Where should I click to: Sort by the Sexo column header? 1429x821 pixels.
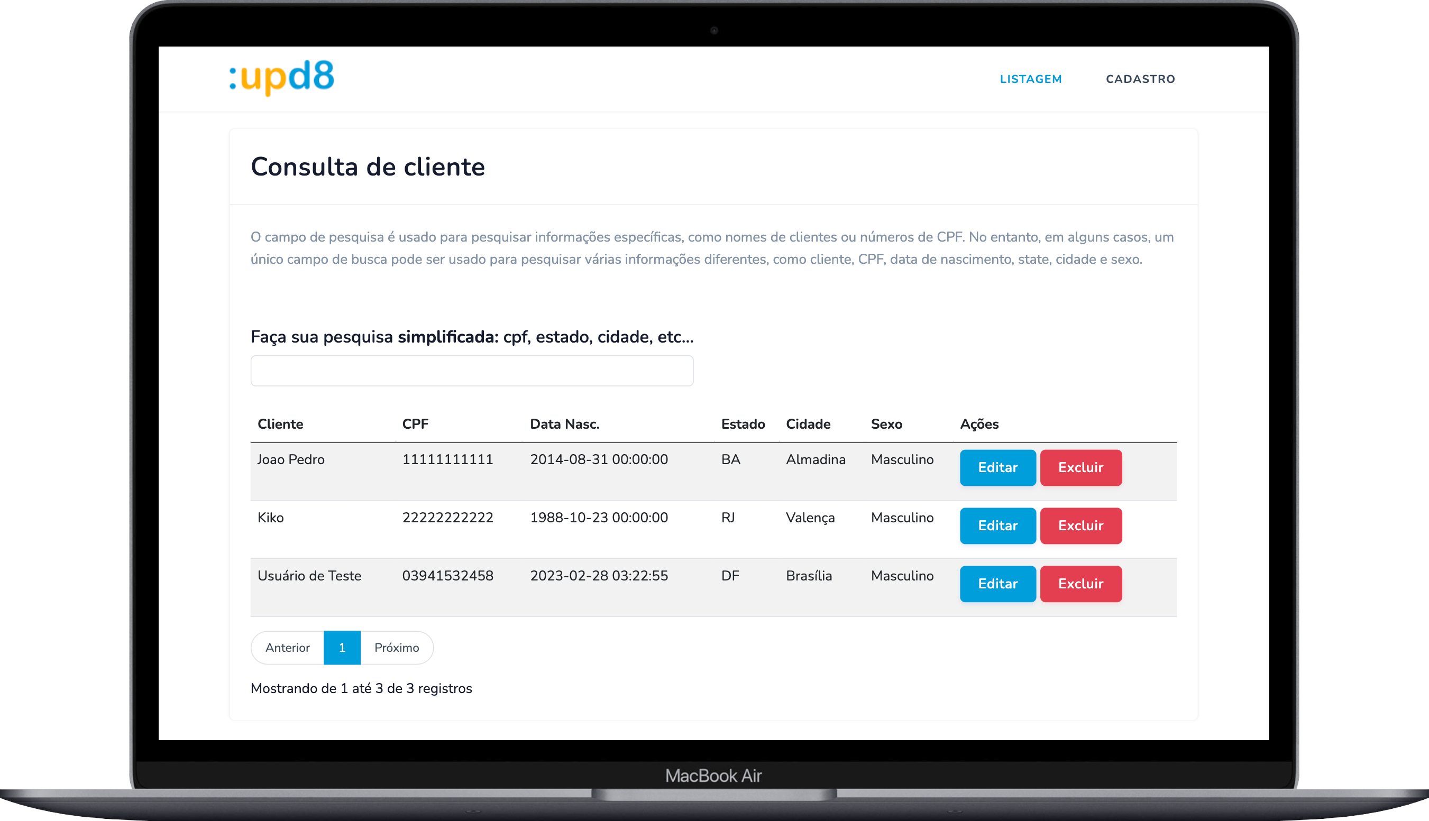(886, 424)
